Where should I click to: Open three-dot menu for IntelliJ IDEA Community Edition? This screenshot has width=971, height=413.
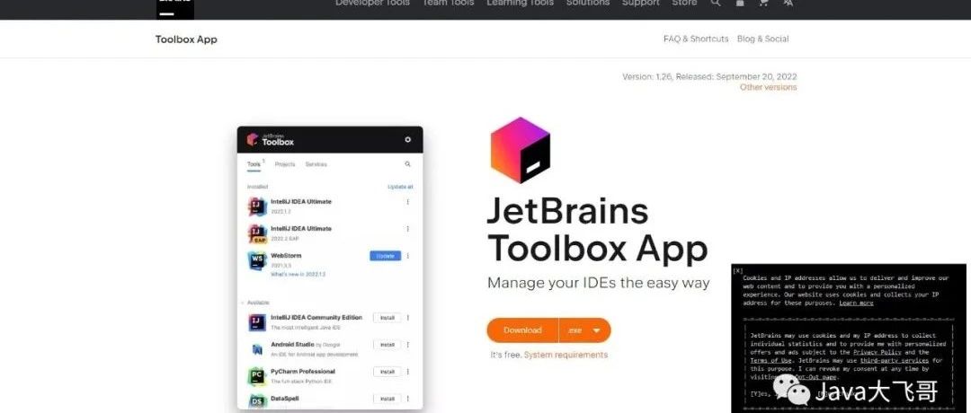(407, 318)
